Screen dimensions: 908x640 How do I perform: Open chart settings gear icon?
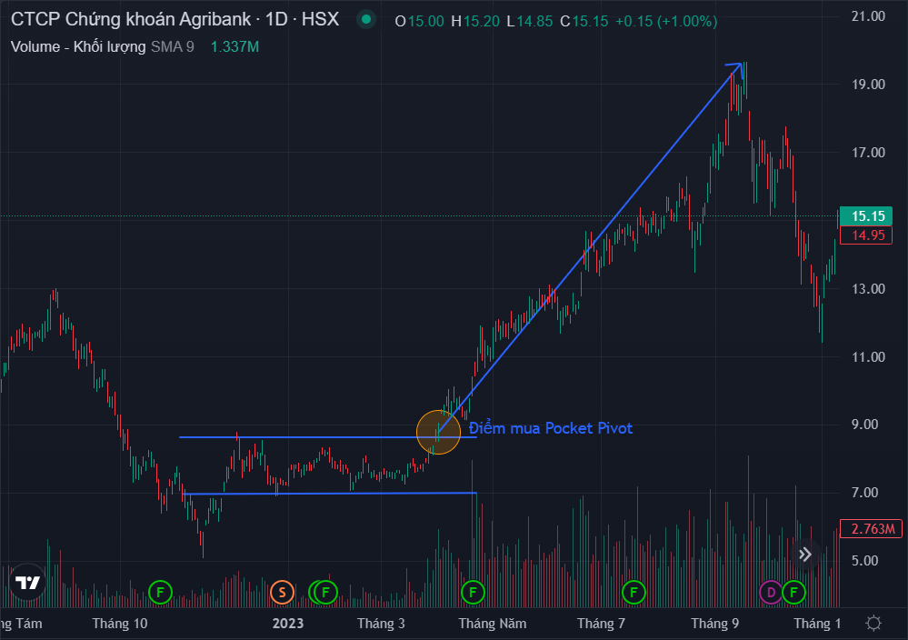click(873, 624)
